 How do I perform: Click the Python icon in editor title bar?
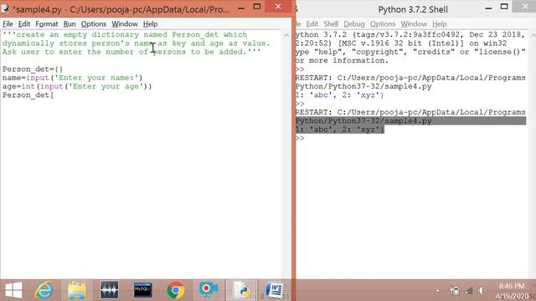5,8
